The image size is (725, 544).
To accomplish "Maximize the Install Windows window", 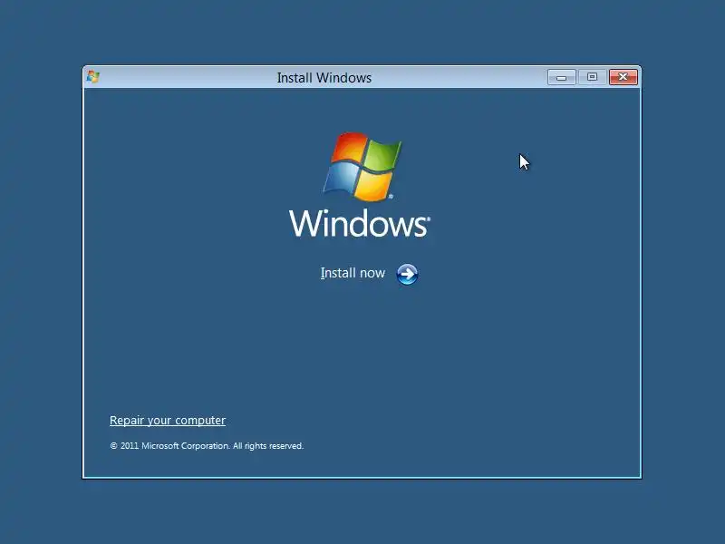I will 592,77.
